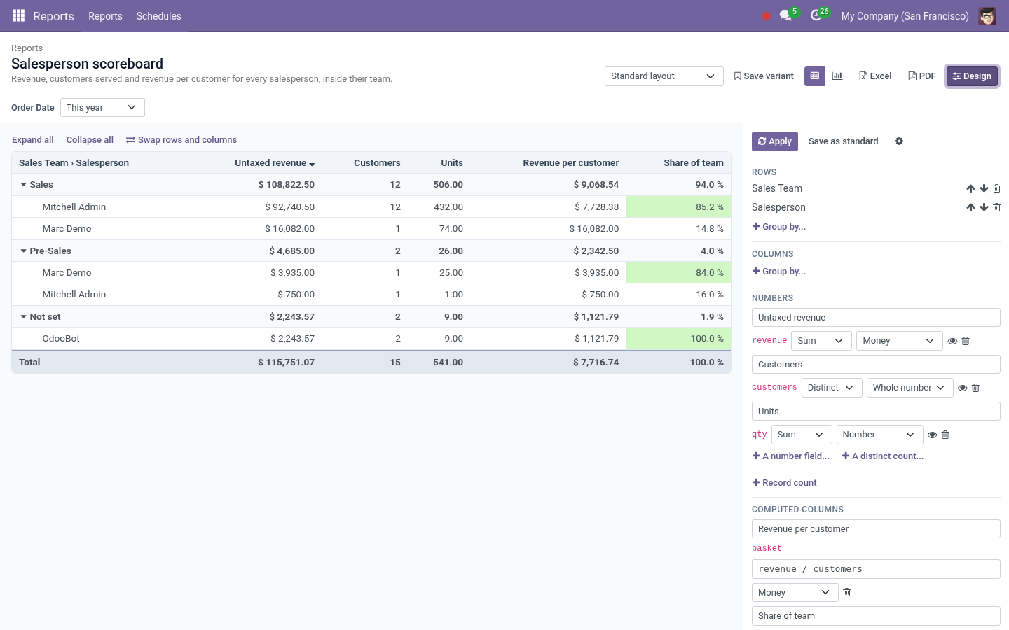The image size is (1009, 630).
Task: Open the Schedules menu item
Action: point(158,16)
